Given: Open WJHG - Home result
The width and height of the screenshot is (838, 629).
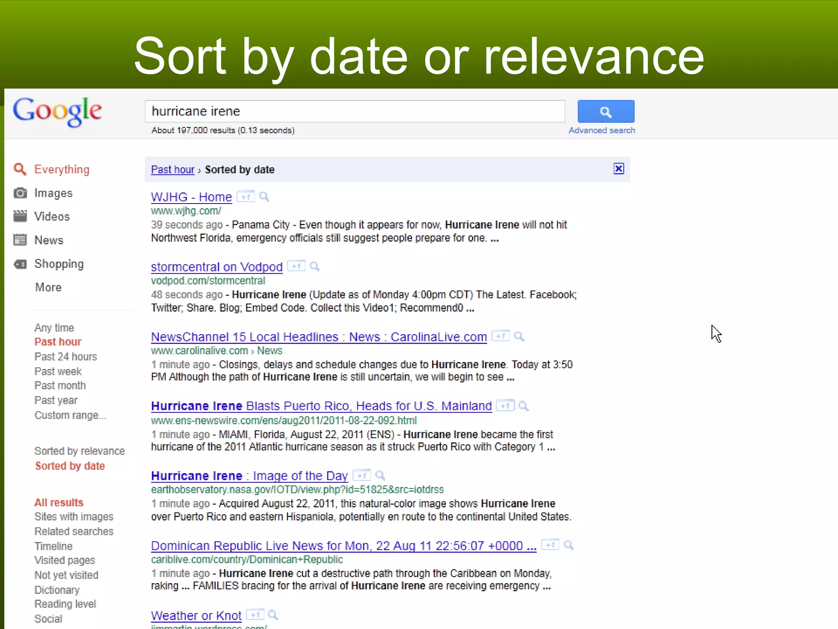Looking at the screenshot, I should click(191, 197).
